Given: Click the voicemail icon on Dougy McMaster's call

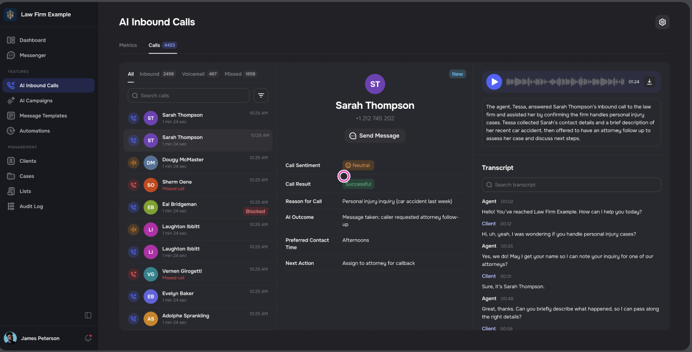Looking at the screenshot, I should [x=133, y=162].
